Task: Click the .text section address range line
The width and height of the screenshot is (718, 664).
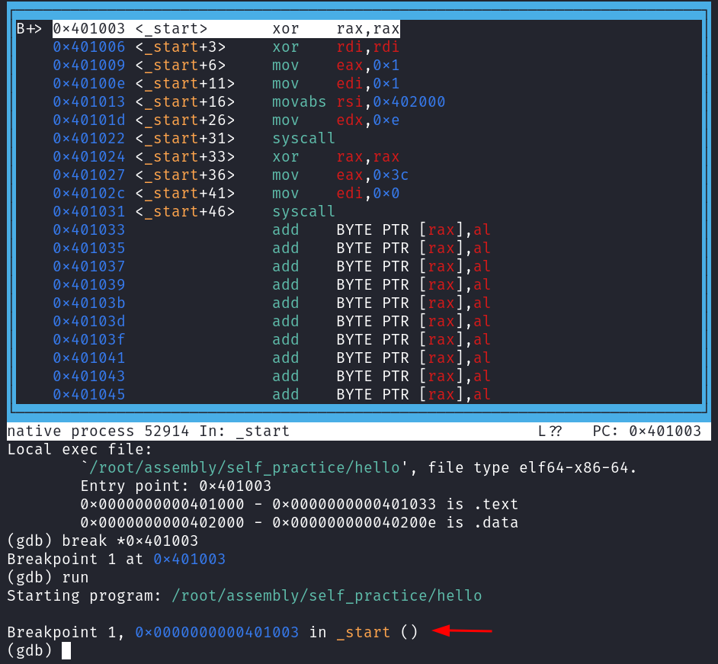Action: (299, 504)
